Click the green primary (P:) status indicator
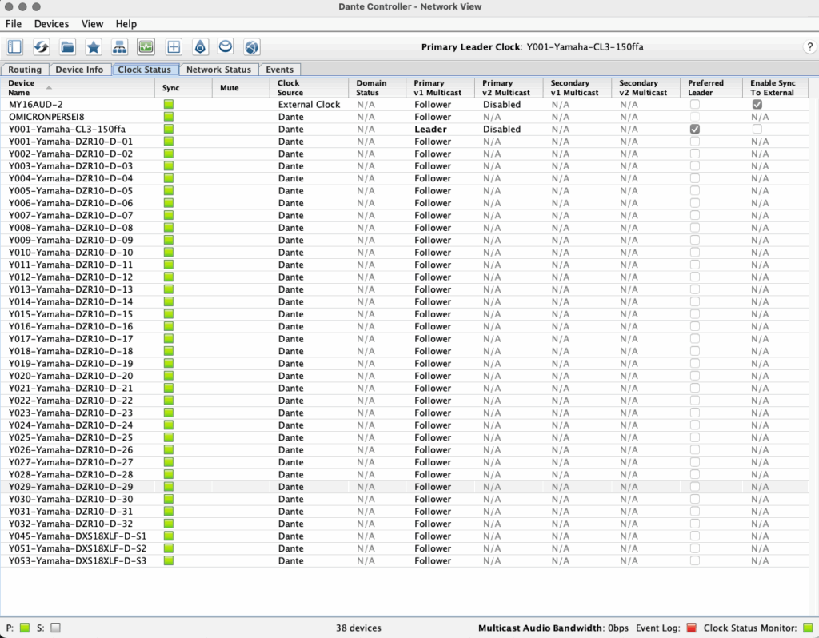 pos(25,628)
